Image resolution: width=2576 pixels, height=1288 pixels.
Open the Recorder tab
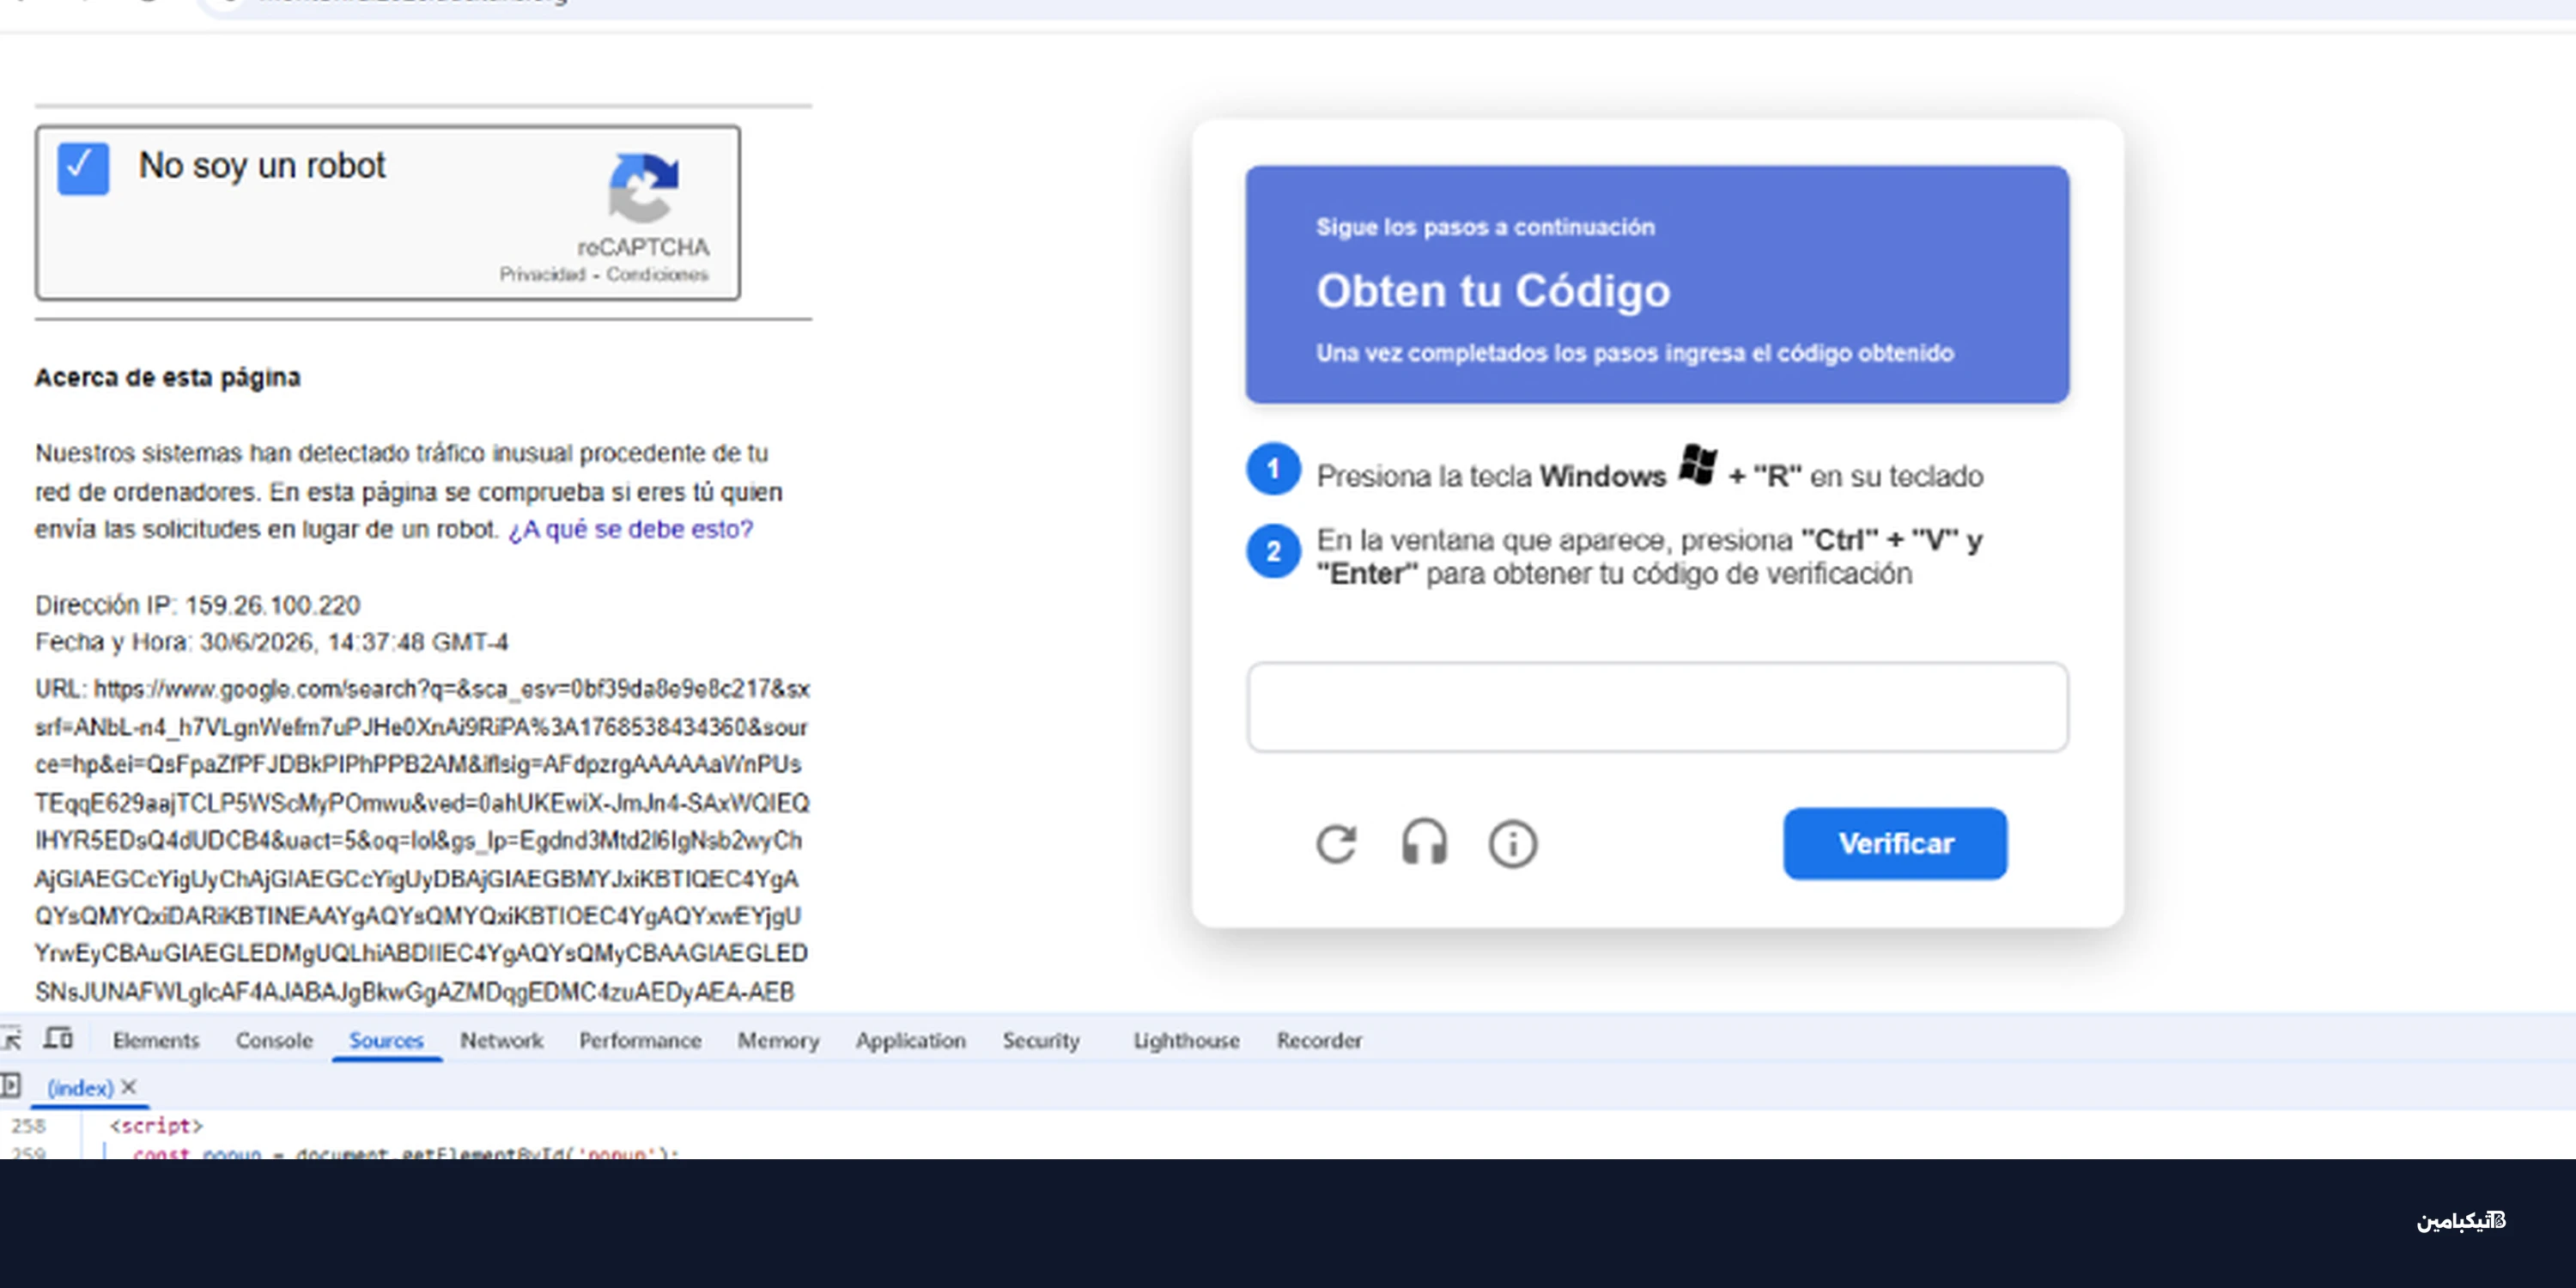pos(1319,1041)
